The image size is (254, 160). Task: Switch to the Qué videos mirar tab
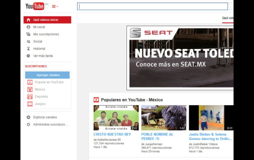[x=228, y=18]
